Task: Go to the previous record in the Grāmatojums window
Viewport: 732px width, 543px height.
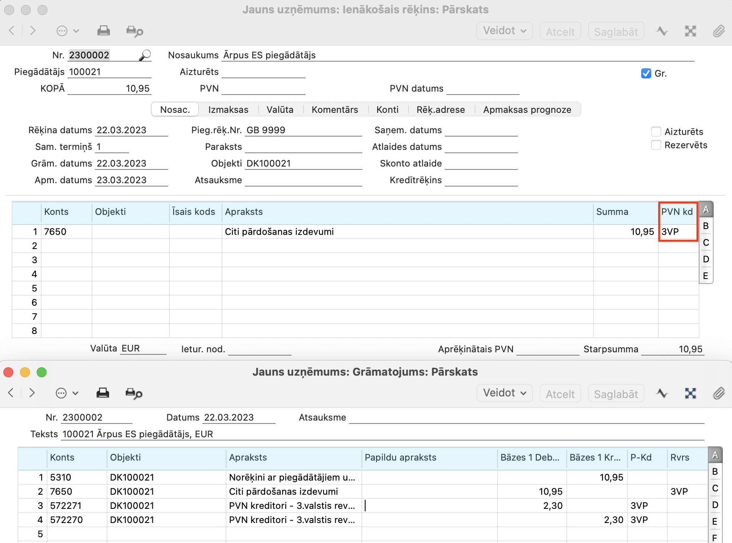Action: [x=11, y=393]
